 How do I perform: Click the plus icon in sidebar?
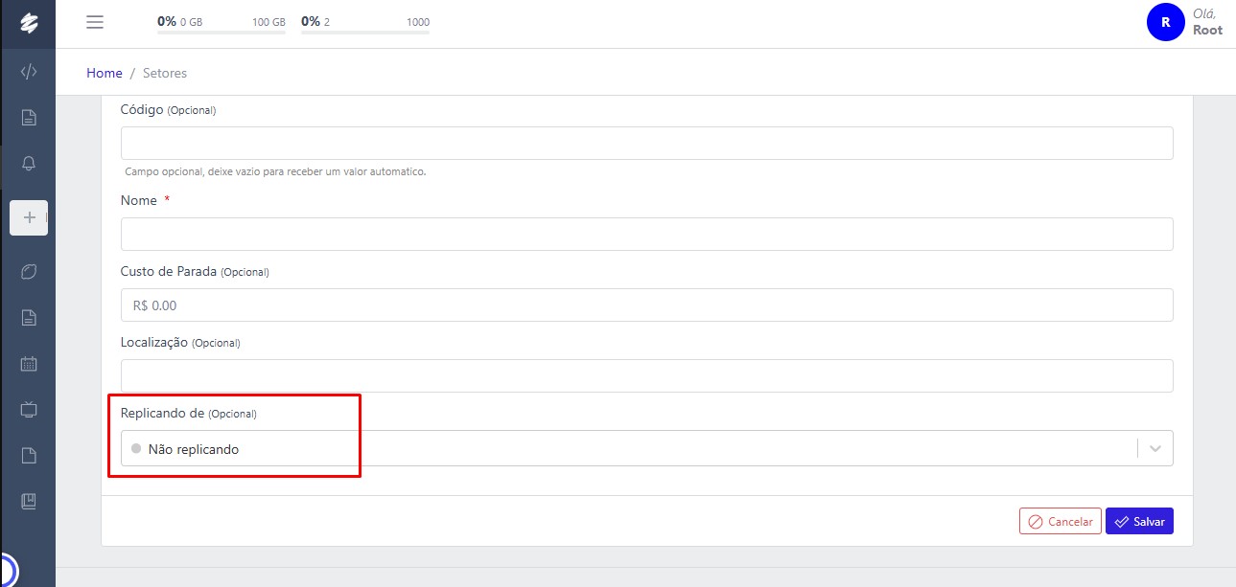(x=29, y=217)
